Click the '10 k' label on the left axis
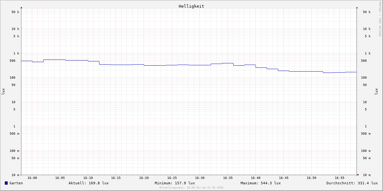This screenshot has width=383, height=191. pyautogui.click(x=15, y=29)
